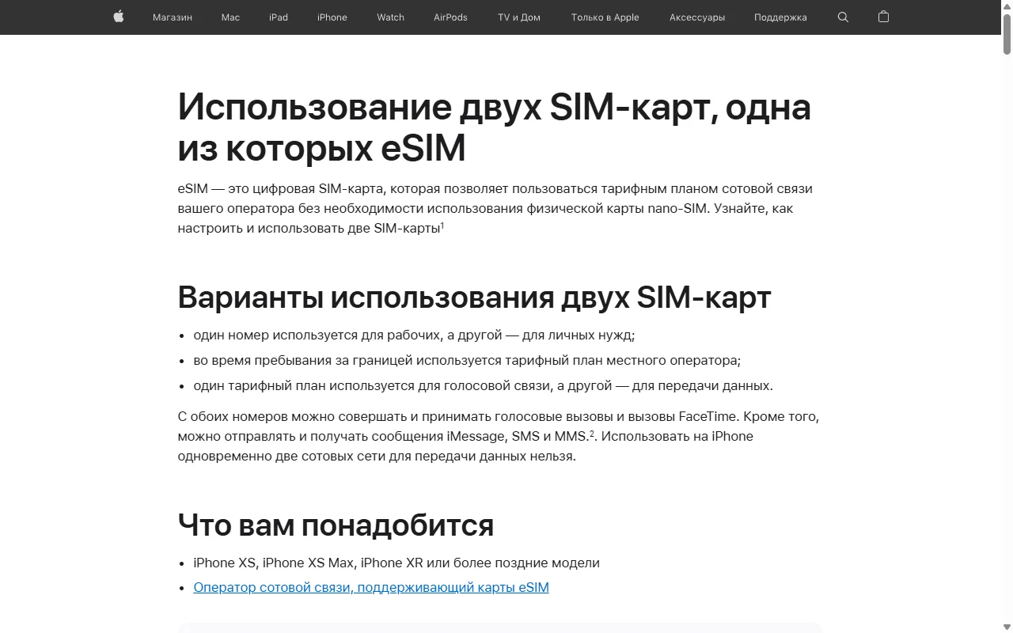Click bullet listing iPhone XS, XS Max, XR
Image resolution: width=1013 pixels, height=633 pixels.
[x=396, y=563]
